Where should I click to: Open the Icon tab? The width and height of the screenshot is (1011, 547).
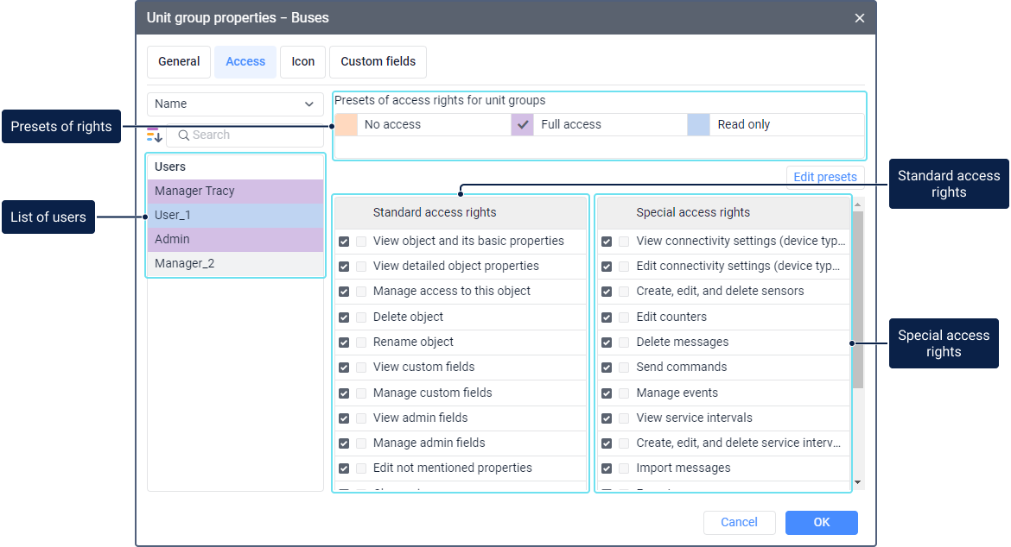[302, 62]
